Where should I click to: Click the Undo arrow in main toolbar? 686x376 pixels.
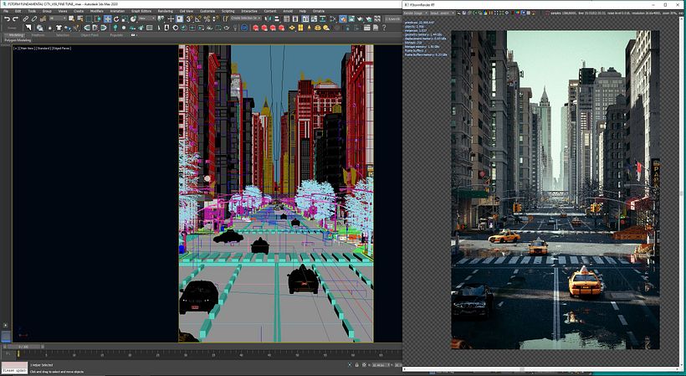7,18
